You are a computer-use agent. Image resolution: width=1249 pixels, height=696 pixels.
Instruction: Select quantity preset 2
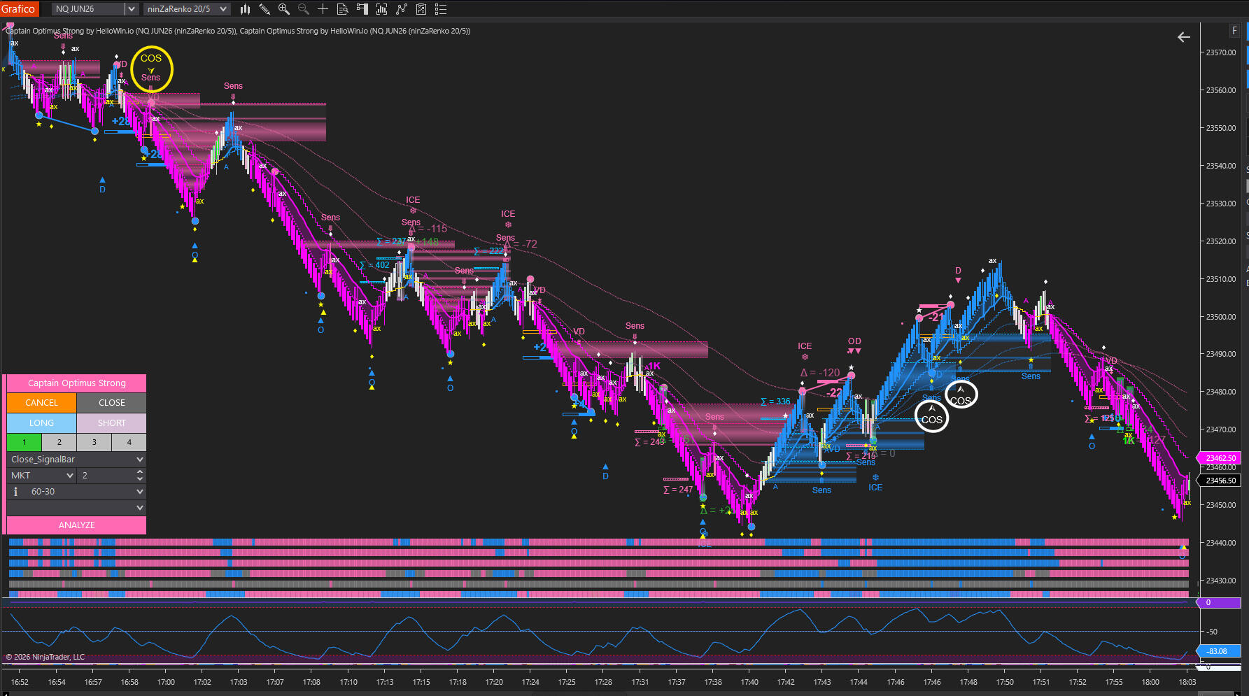(59, 442)
